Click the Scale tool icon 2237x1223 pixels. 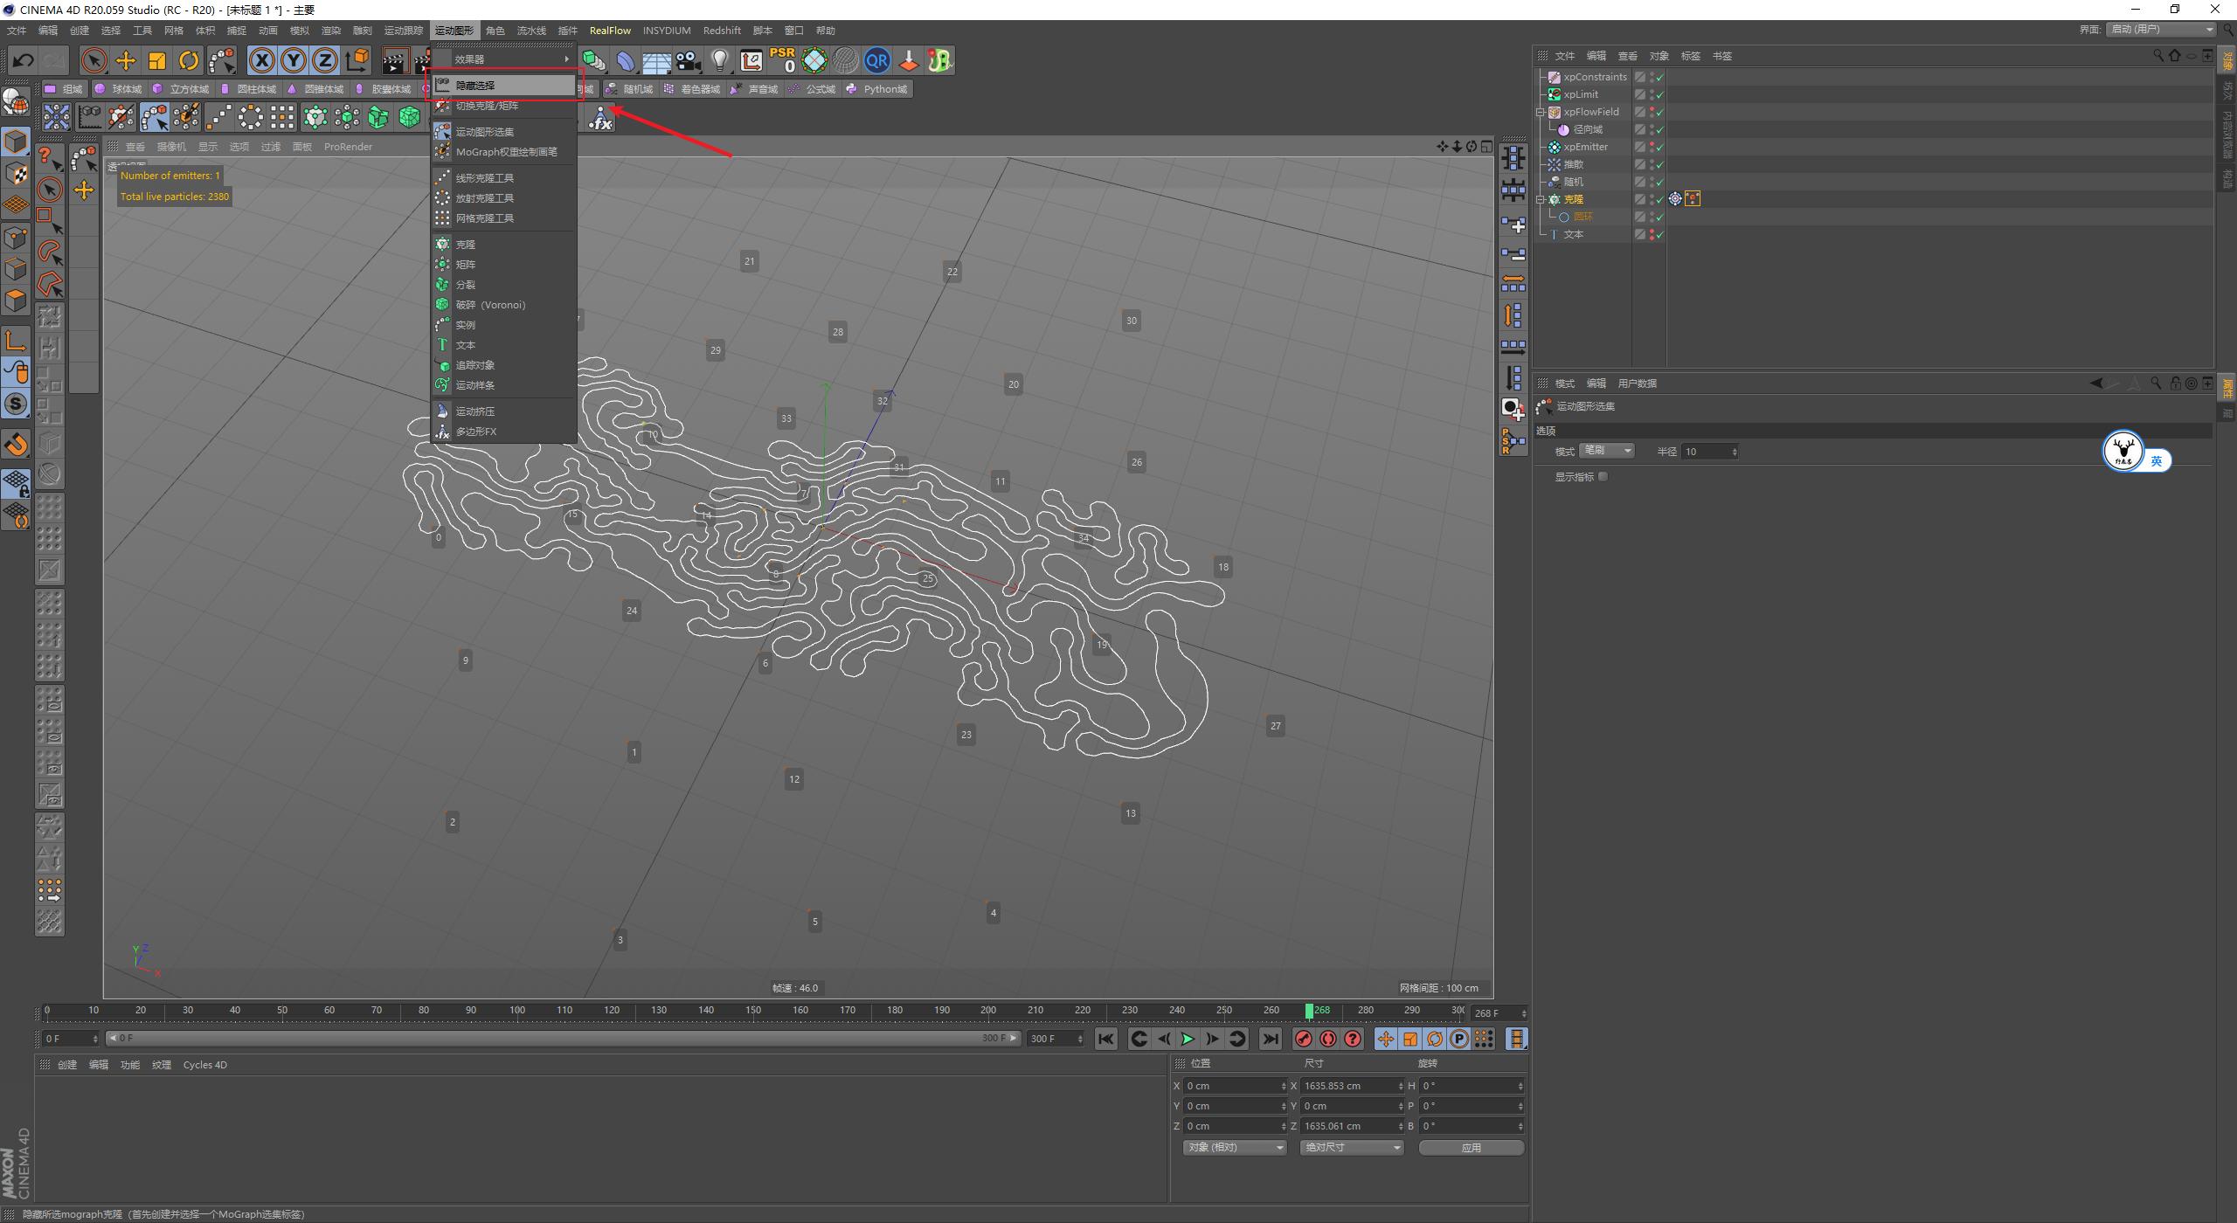coord(157,60)
